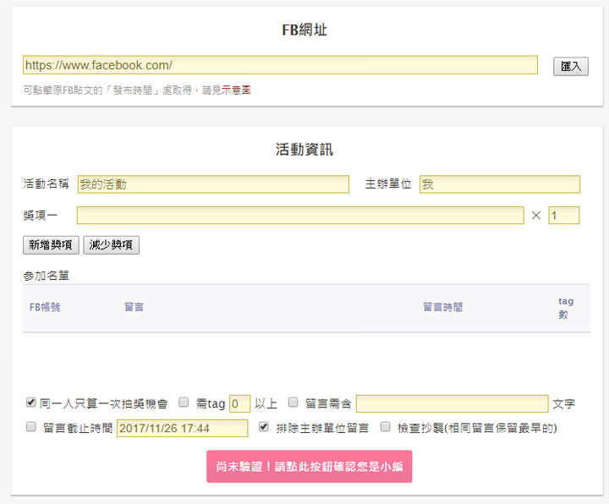The width and height of the screenshot is (609, 504).
Task: Click the tag數 column header
Action: 566,308
